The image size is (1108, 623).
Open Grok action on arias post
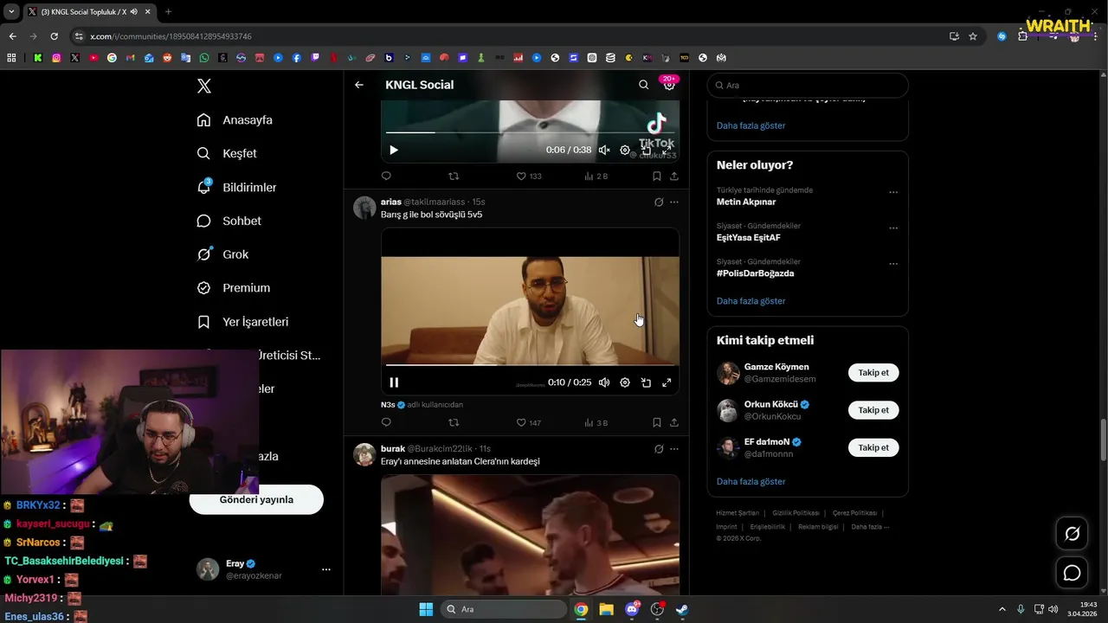tap(659, 202)
